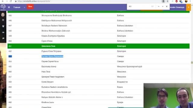The width and height of the screenshot is (193, 108).
Task: Click the mindskills.online URL in the address bar
Action: tap(33, 1)
